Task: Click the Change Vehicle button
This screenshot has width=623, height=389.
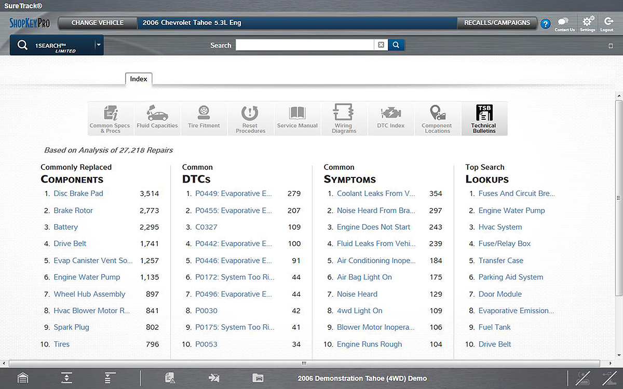Action: 97,23
